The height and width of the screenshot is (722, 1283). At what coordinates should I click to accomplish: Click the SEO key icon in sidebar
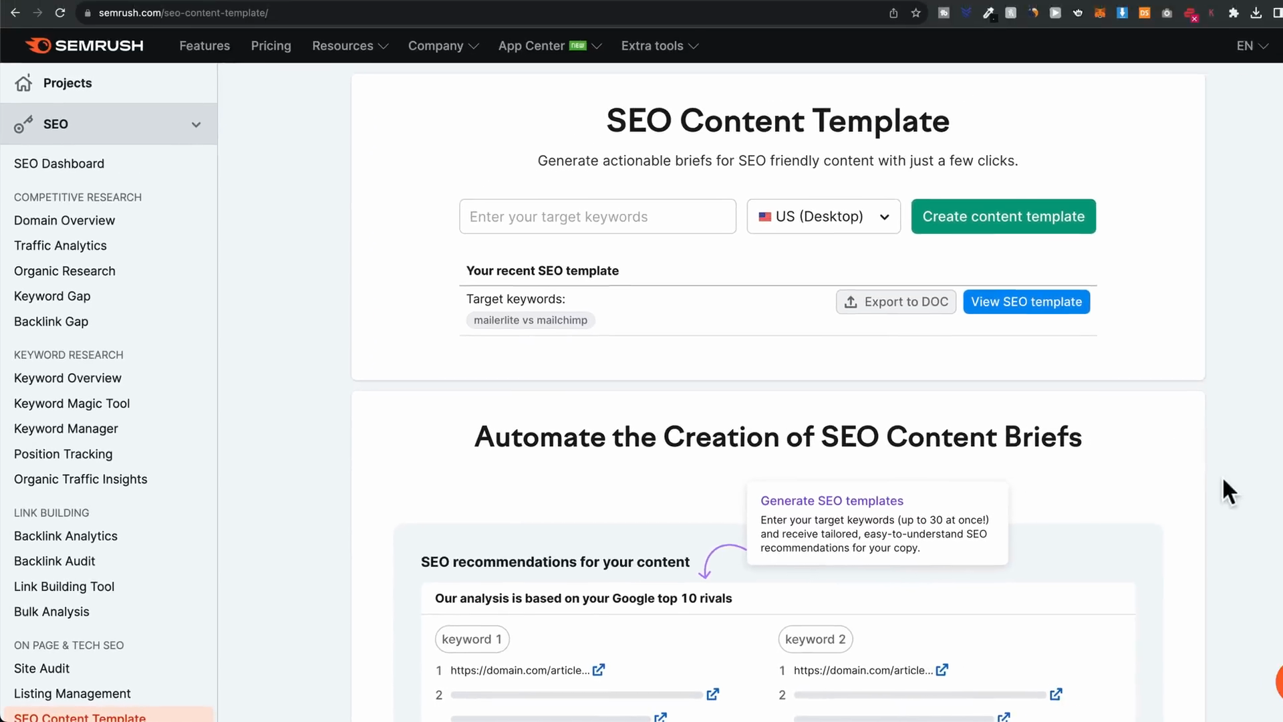point(23,124)
